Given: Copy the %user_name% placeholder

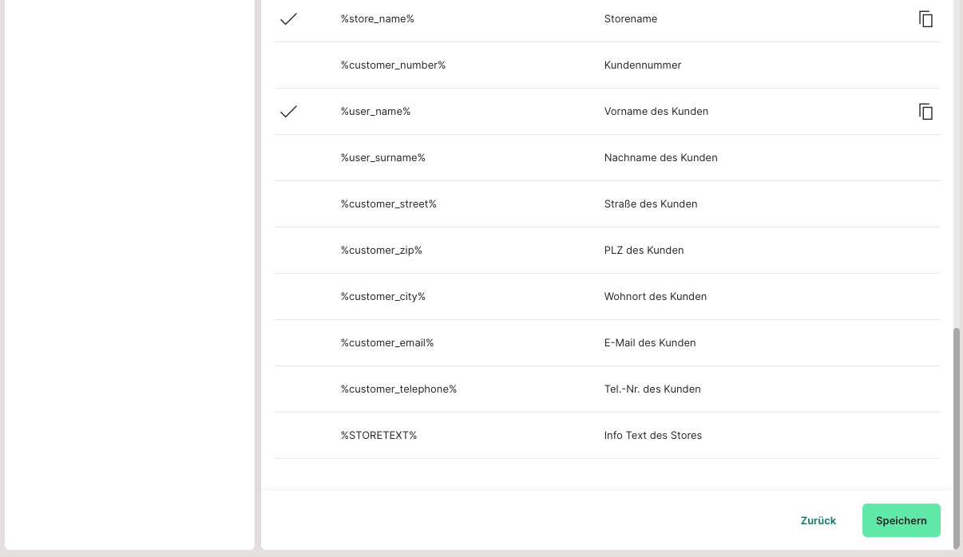Looking at the screenshot, I should (x=925, y=112).
